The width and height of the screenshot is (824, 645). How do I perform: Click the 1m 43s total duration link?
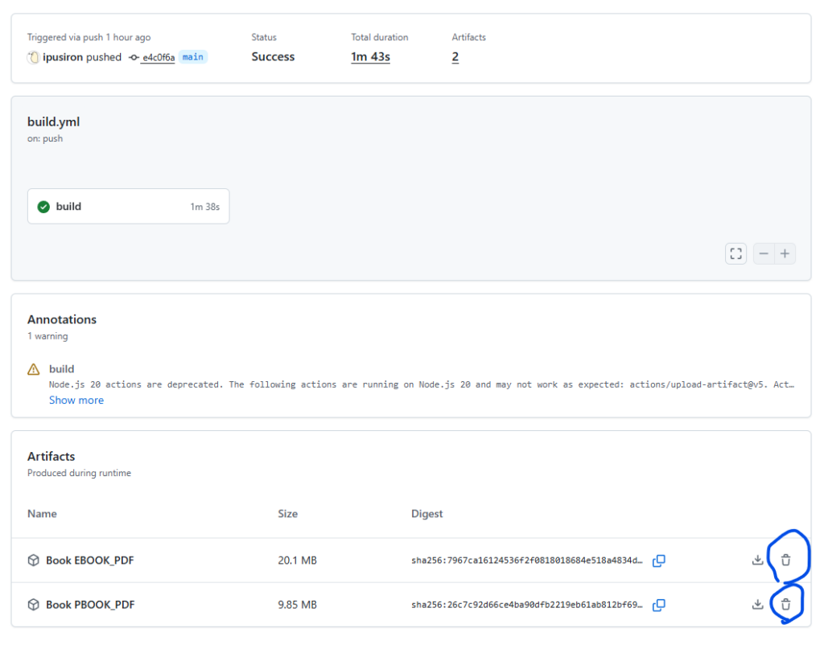370,57
